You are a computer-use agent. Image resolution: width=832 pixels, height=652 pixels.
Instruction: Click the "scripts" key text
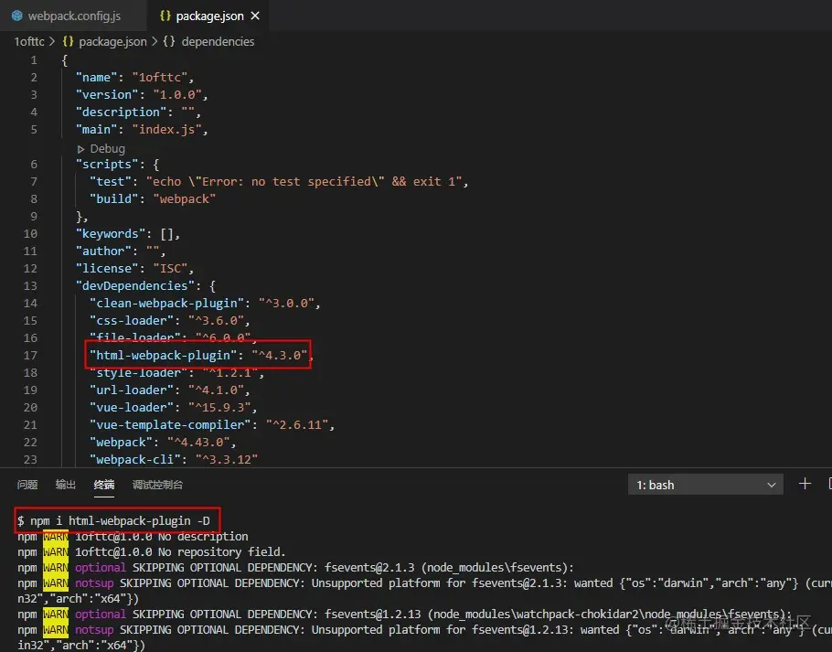tap(107, 164)
